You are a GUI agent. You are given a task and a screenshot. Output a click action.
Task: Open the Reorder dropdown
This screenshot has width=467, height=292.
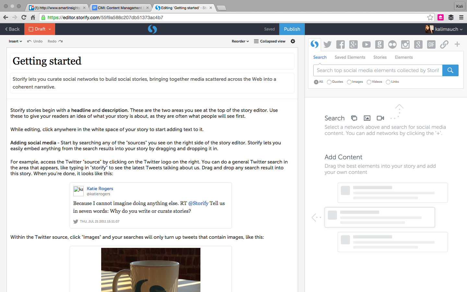pyautogui.click(x=240, y=41)
